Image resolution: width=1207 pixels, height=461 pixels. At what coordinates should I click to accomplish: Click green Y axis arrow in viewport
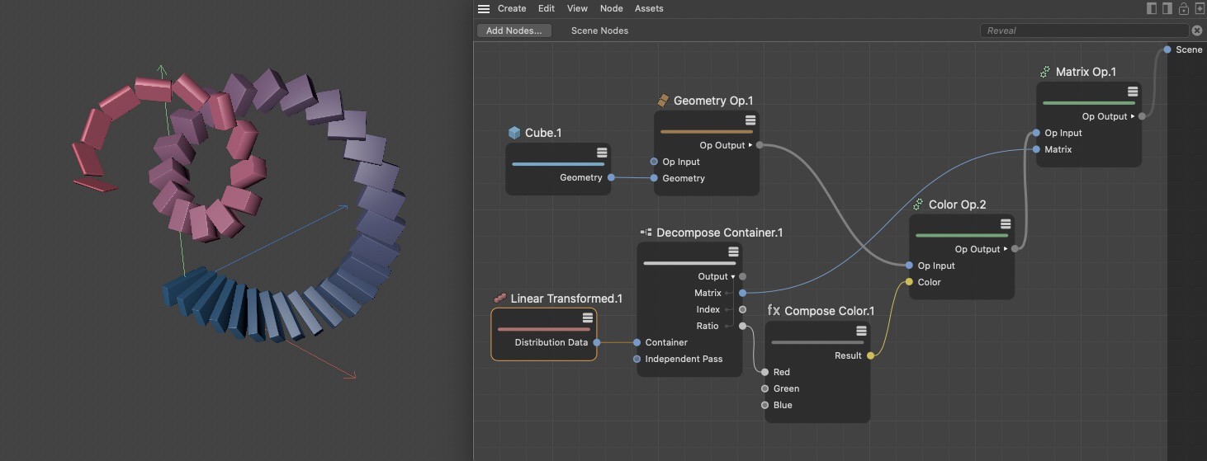click(162, 71)
